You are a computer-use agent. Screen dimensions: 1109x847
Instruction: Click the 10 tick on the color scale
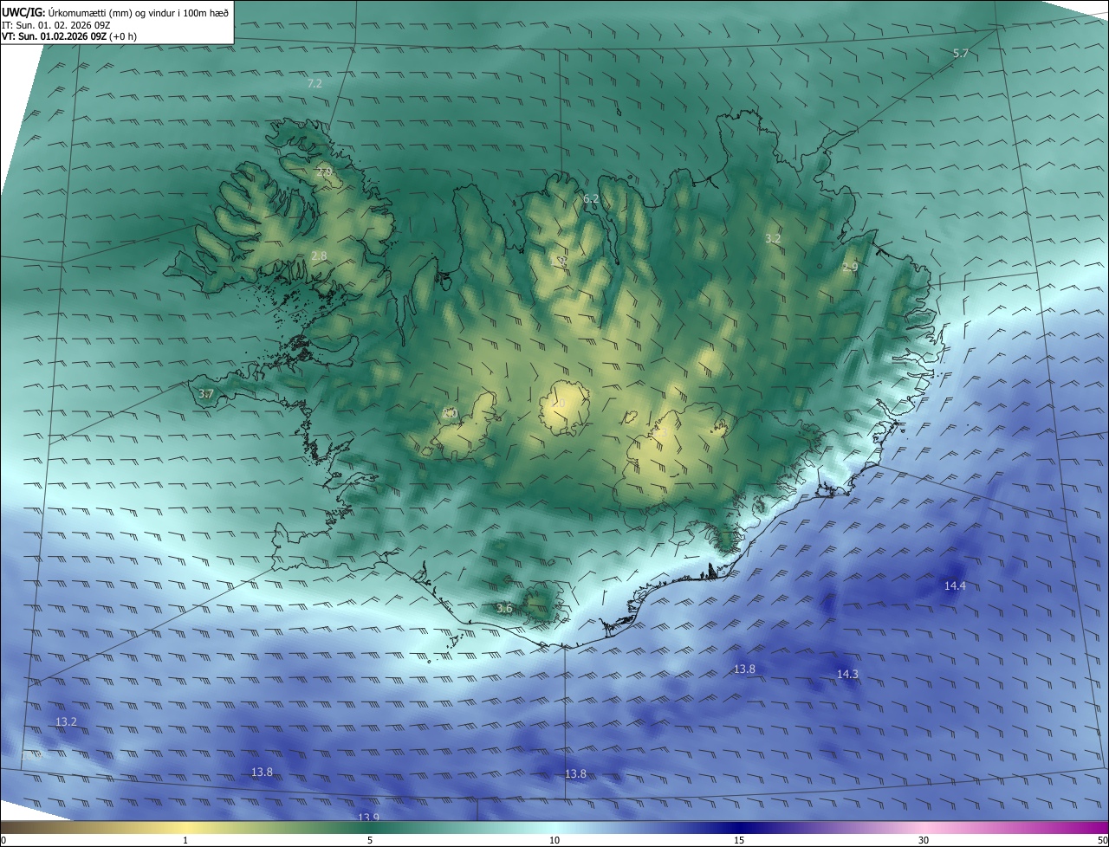(554, 840)
